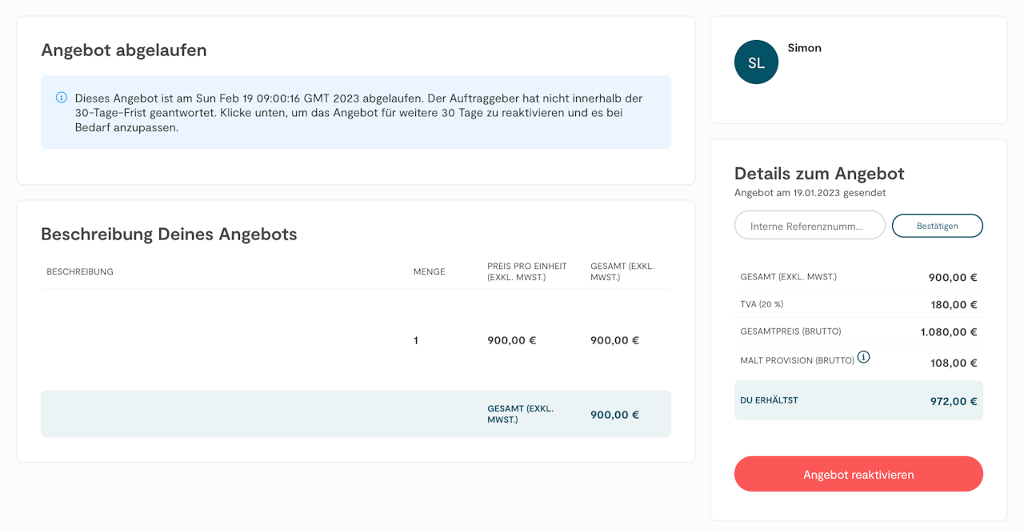Click the unit price in the item row
The width and height of the screenshot is (1024, 530).
coord(511,340)
